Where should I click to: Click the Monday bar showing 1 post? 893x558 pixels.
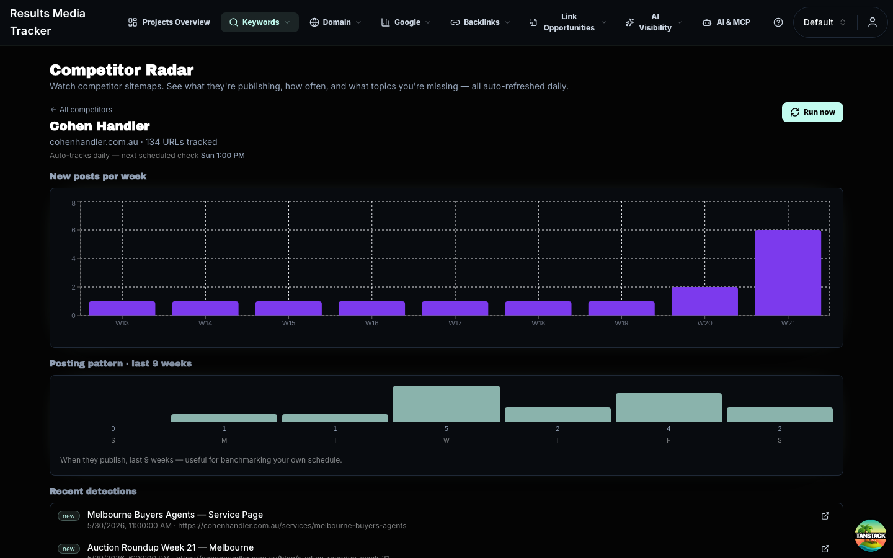(224, 418)
